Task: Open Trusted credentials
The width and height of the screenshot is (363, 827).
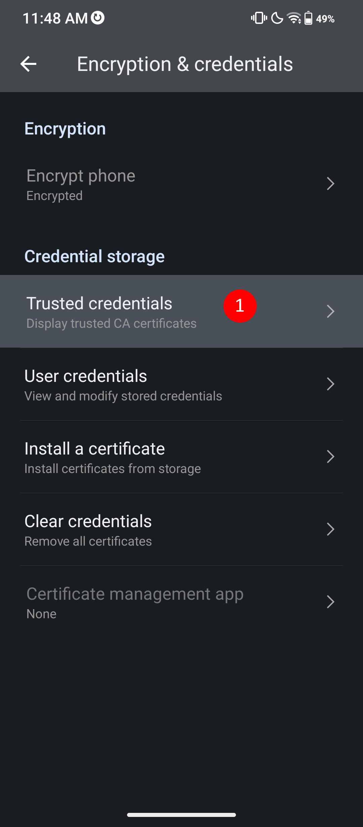Action: [x=182, y=311]
